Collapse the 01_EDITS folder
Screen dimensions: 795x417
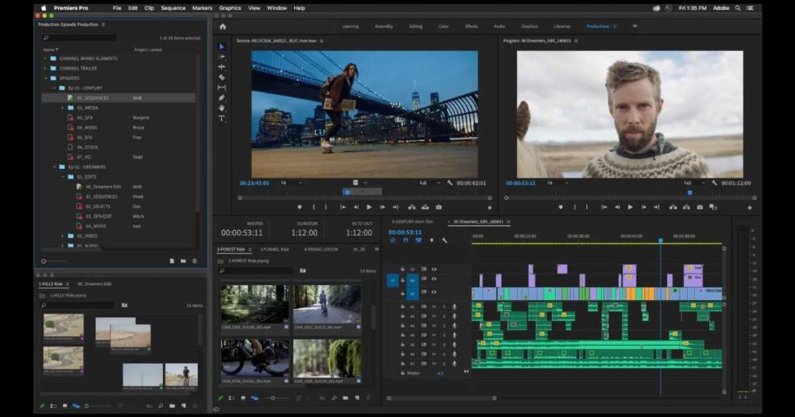pyautogui.click(x=63, y=177)
